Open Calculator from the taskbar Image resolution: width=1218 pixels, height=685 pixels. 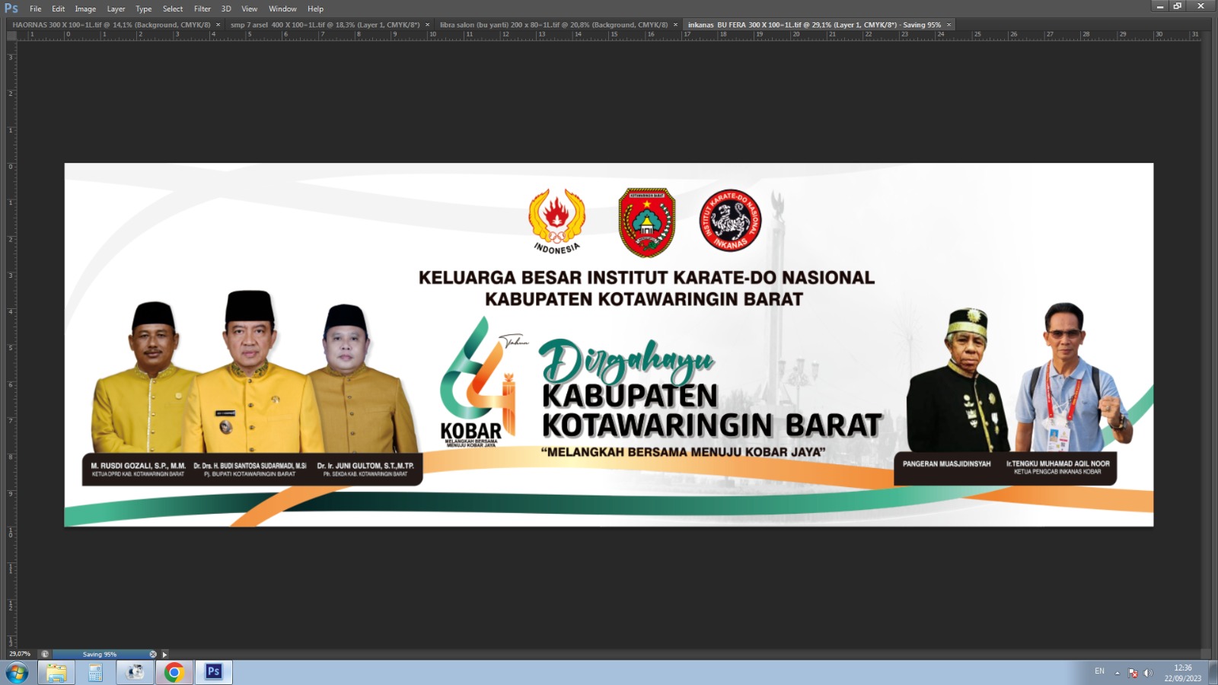tap(95, 673)
